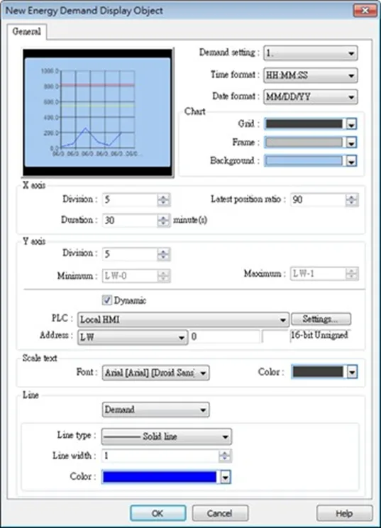Viewport: 381px width, 528px height.
Task: Click the address value field showing 0
Action: 225,336
